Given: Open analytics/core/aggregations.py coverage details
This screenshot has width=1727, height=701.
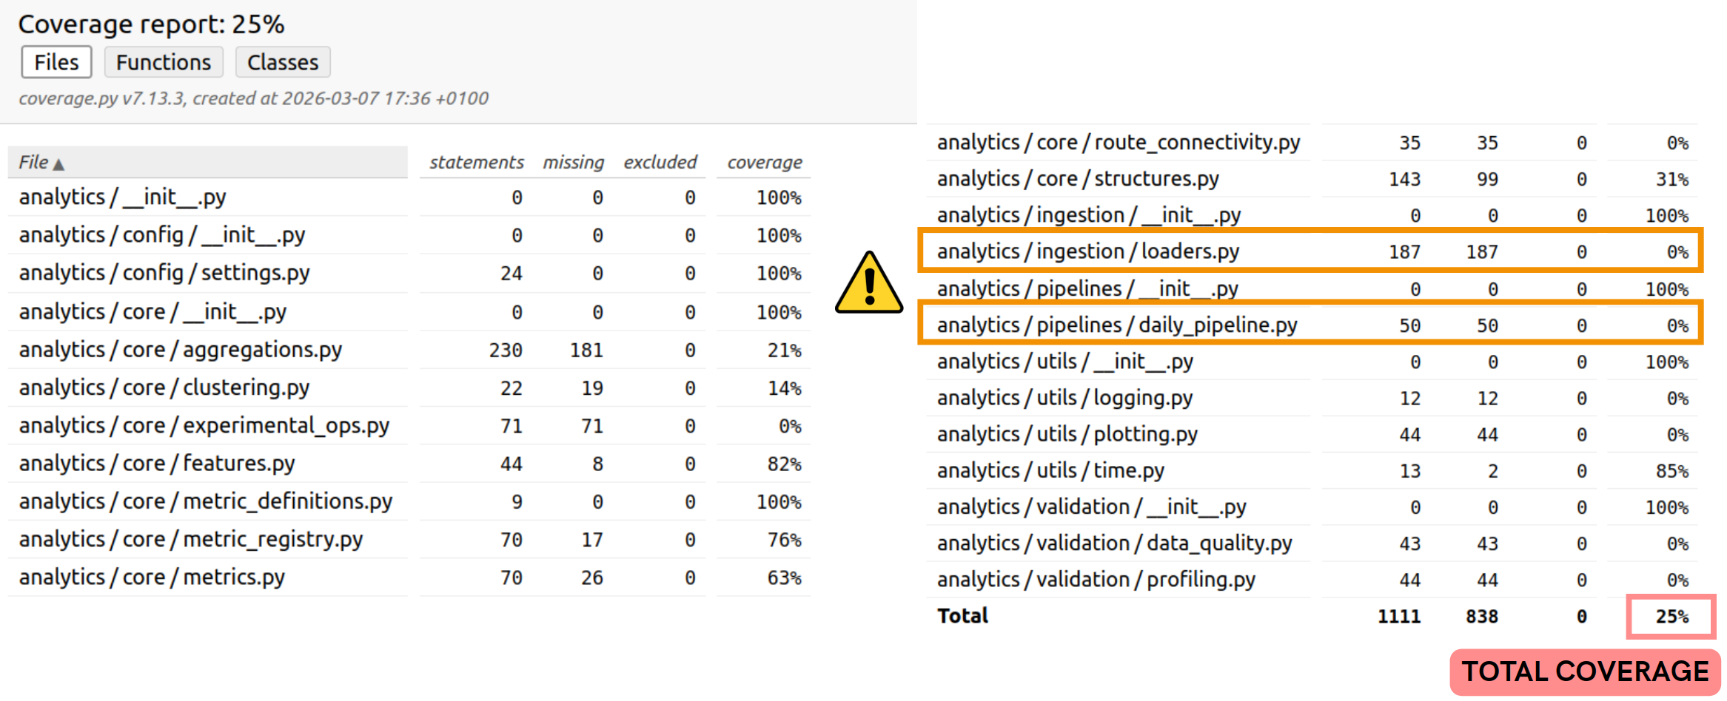Looking at the screenshot, I should (x=179, y=349).
